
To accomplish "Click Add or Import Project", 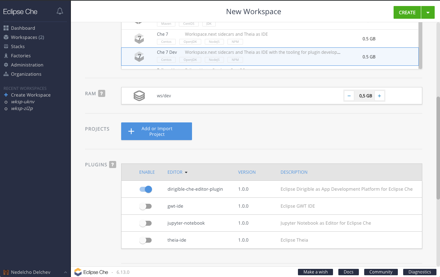I will pos(157,131).
